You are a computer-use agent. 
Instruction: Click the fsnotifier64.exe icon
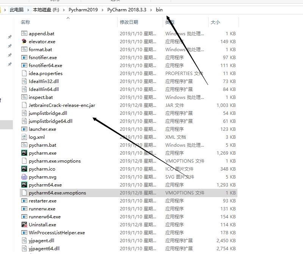click(x=24, y=65)
